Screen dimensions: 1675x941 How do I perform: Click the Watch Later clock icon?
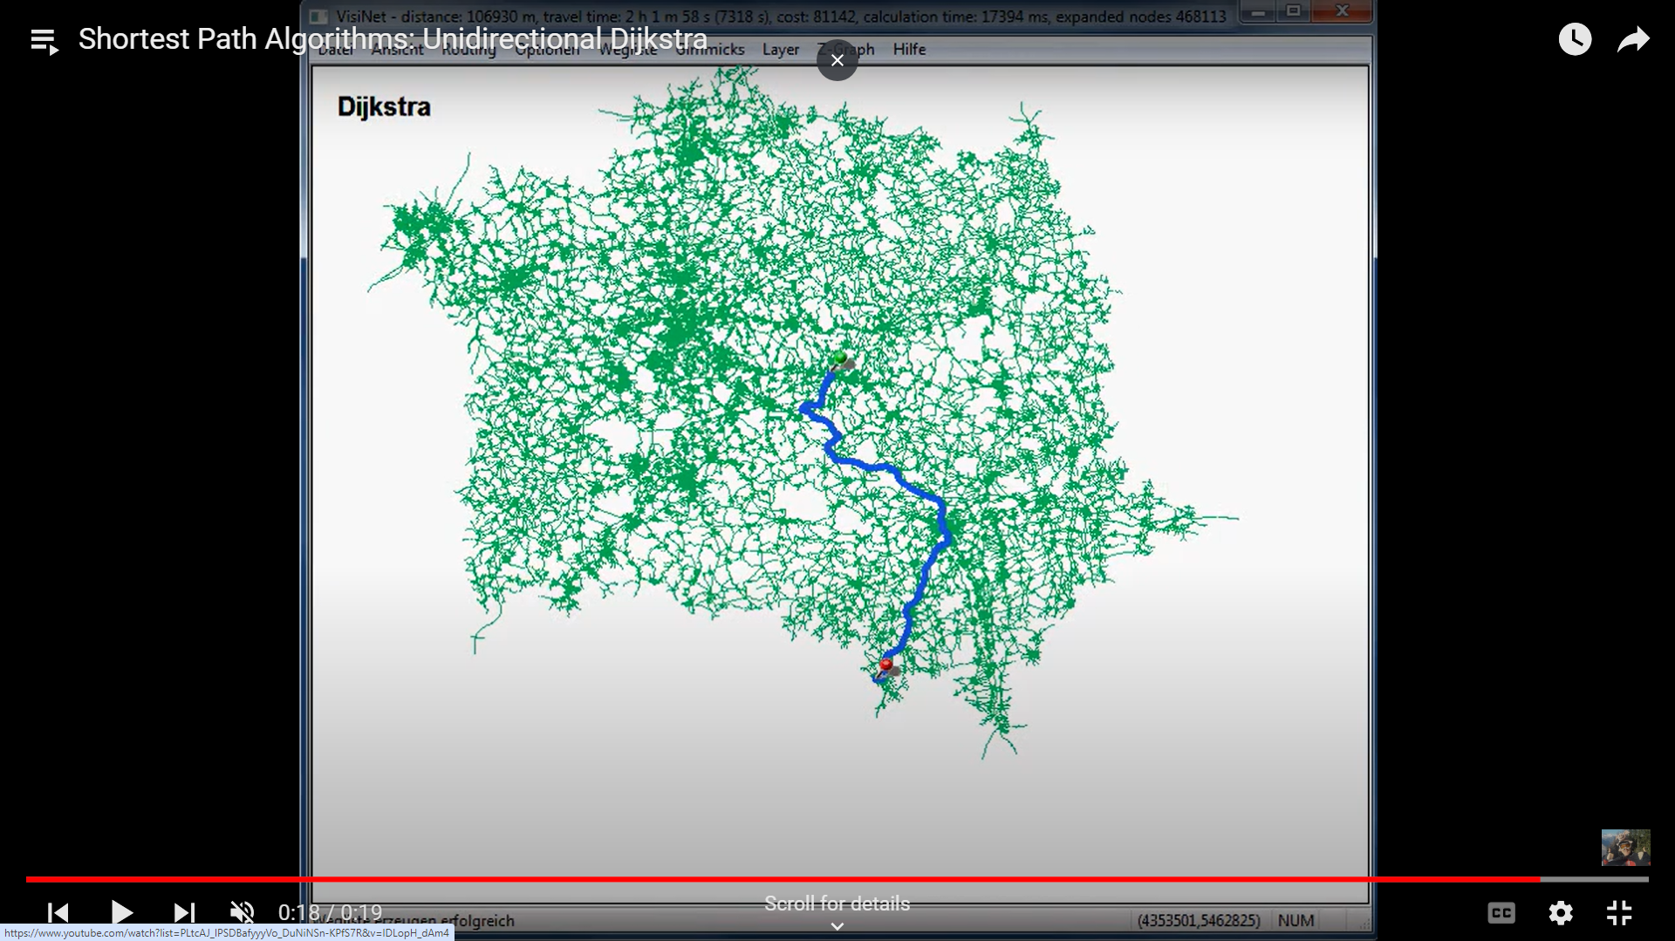click(1575, 39)
